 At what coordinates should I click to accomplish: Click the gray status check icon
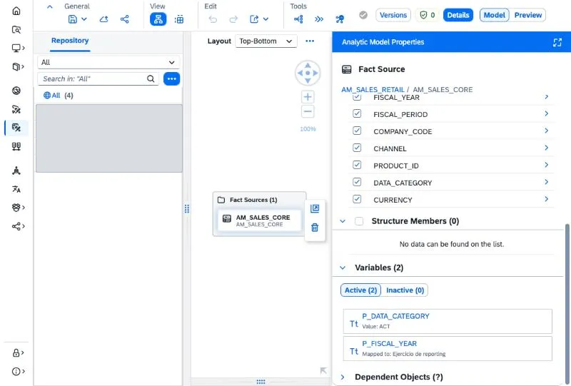pyautogui.click(x=363, y=15)
